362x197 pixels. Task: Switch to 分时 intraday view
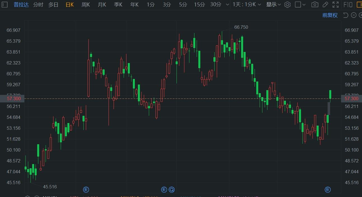38,4
